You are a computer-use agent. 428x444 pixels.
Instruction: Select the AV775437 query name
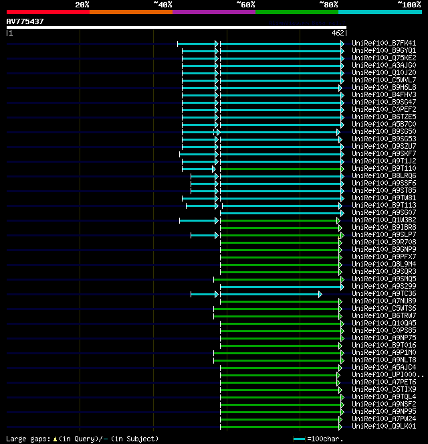pyautogui.click(x=25, y=21)
